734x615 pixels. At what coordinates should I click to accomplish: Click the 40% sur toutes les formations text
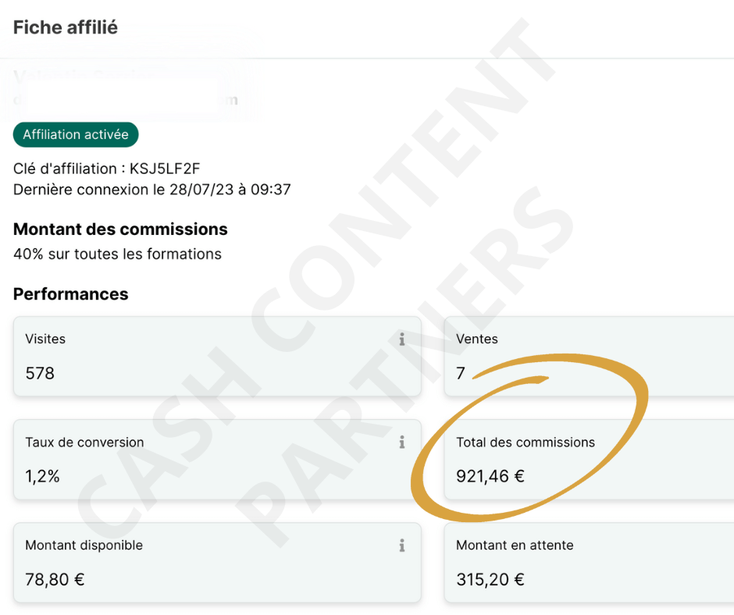(x=117, y=254)
